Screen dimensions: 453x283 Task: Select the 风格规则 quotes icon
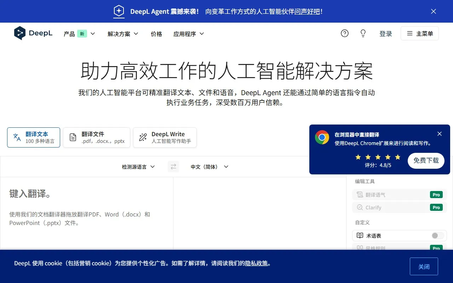[x=360, y=248]
